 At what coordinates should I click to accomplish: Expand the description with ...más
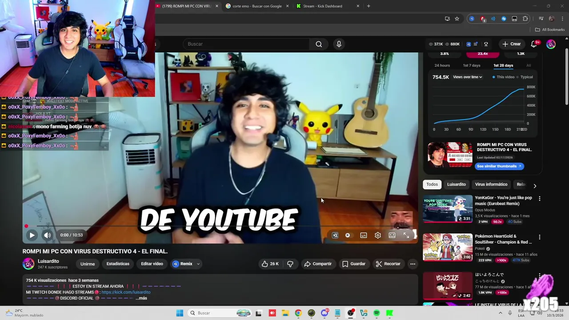[x=141, y=298]
